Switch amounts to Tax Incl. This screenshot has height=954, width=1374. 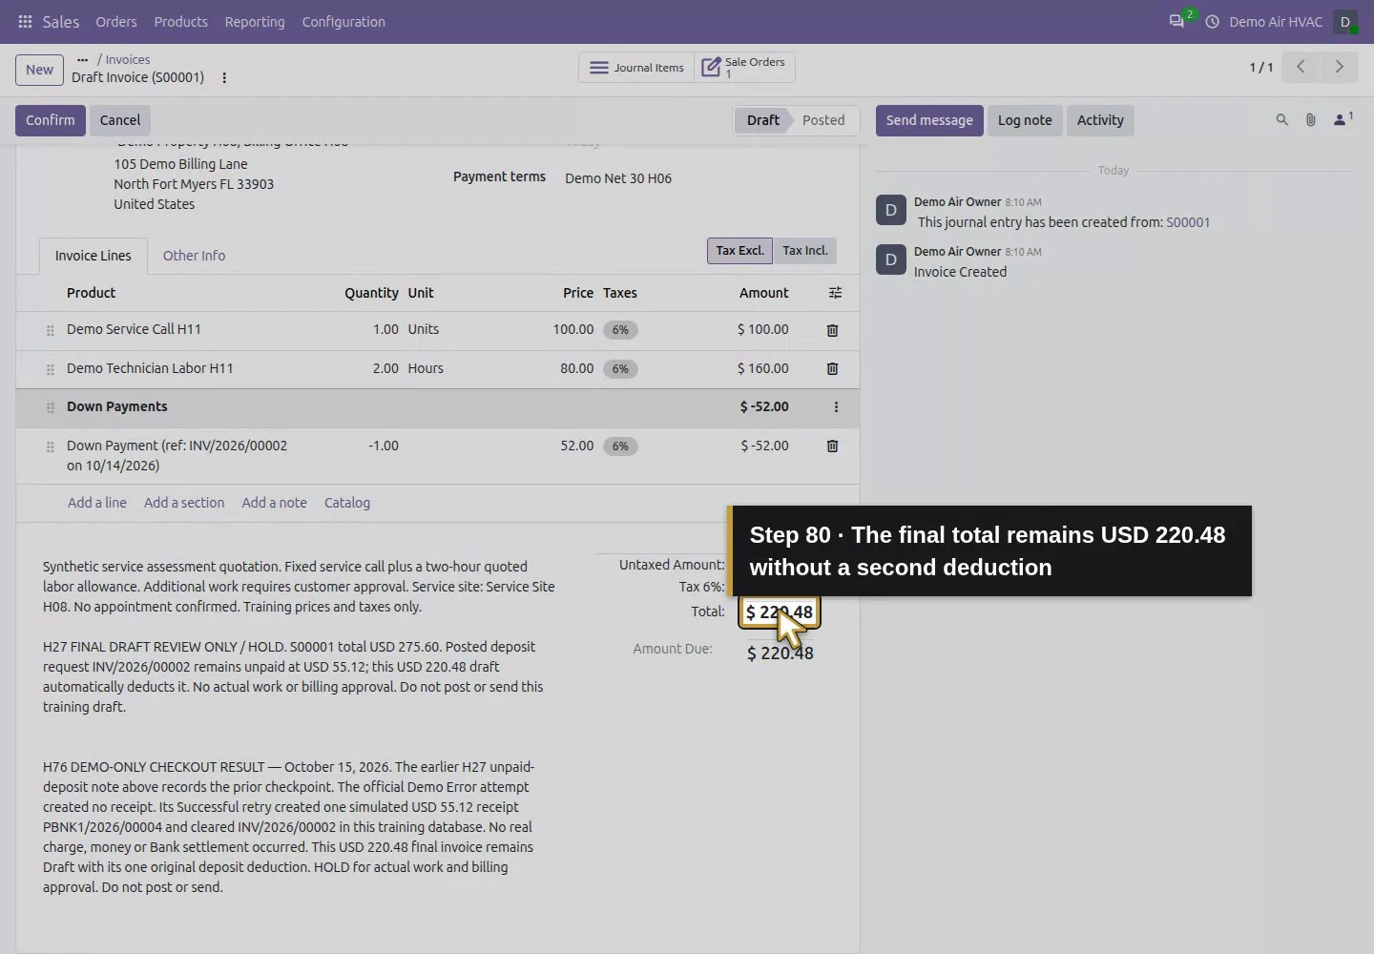pyautogui.click(x=805, y=251)
